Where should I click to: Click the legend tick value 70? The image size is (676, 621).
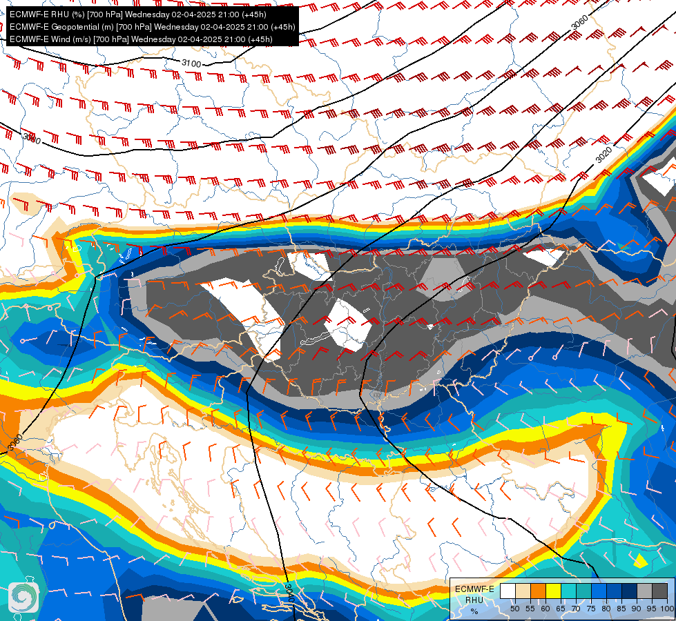tap(576, 609)
